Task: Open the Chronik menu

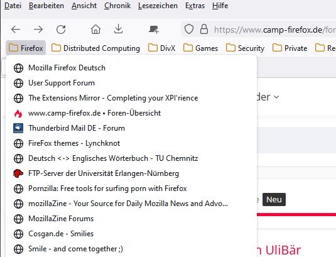Action: [x=117, y=6]
